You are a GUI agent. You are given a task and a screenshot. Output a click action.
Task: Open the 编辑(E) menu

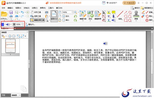click(x=10, y=8)
